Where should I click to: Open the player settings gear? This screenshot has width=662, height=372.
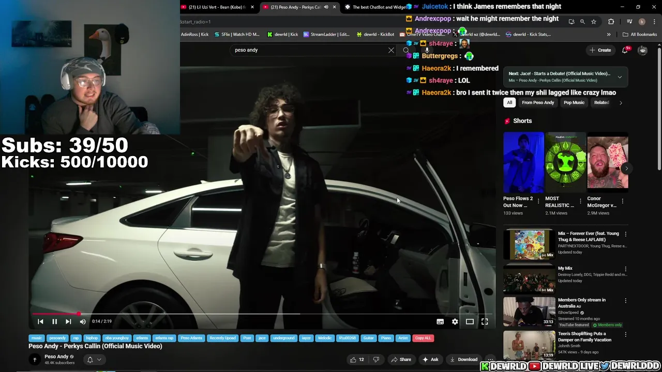(x=455, y=321)
